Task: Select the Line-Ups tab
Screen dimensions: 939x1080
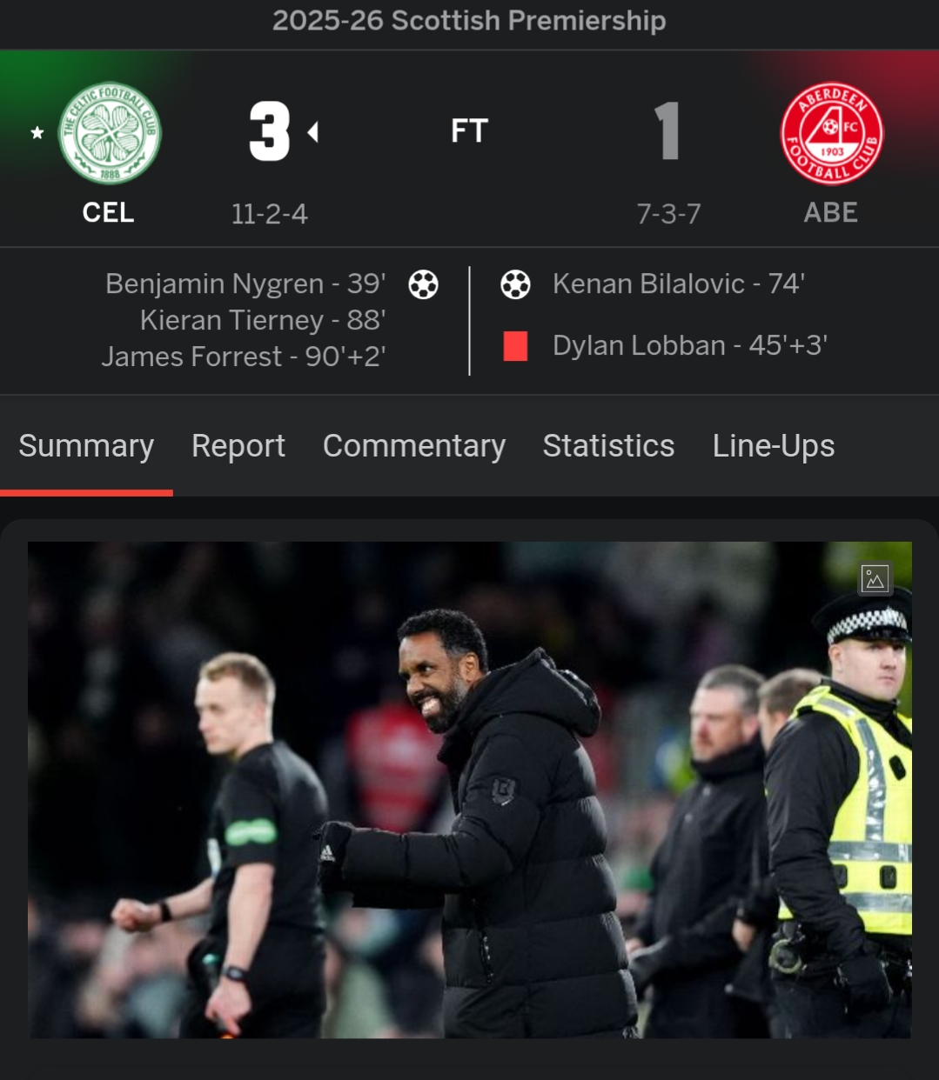Action: (x=774, y=446)
